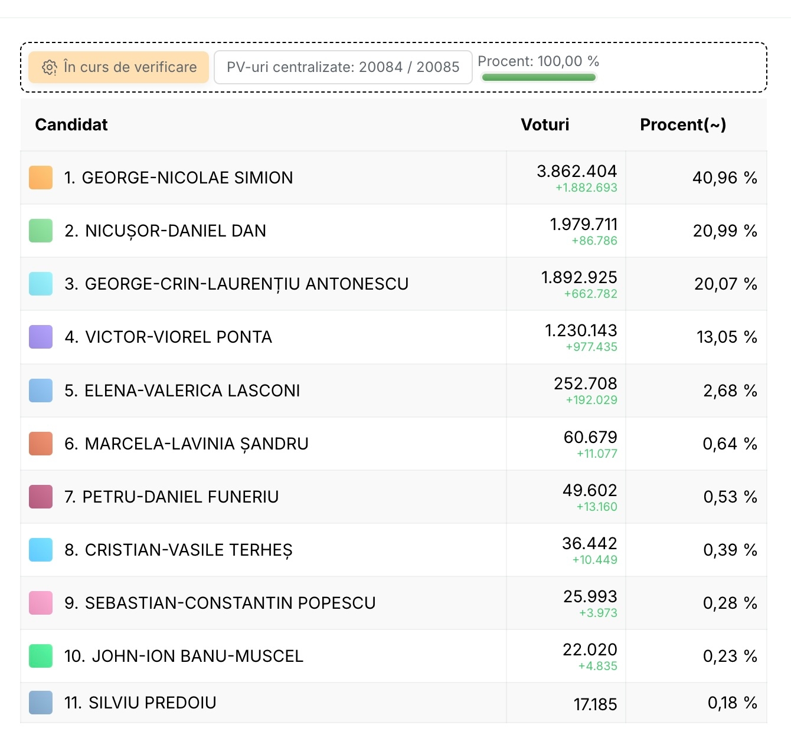Screen dimensions: 791x735
Task: Click Nicușor Dan's vote total 1.979.711
Action: coord(583,224)
